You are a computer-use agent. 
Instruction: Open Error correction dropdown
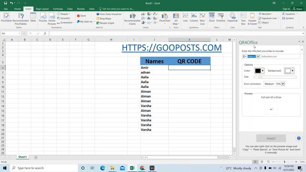point(274,84)
